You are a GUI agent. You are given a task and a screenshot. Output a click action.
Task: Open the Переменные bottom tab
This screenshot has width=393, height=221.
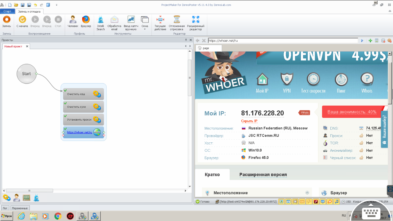(20, 208)
